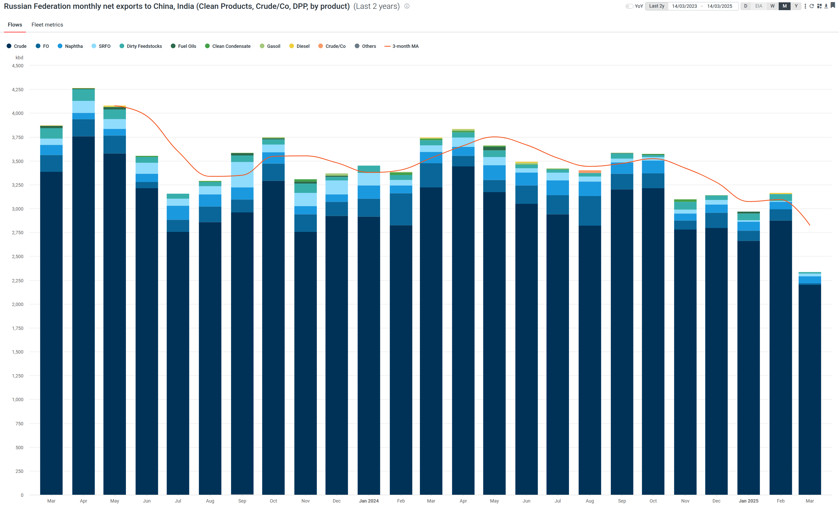The height and width of the screenshot is (508, 839).
Task: Click the download chart icon
Action: [x=826, y=6]
